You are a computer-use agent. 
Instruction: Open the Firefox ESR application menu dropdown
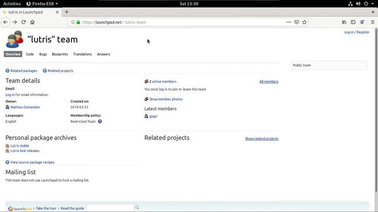(x=42, y=4)
